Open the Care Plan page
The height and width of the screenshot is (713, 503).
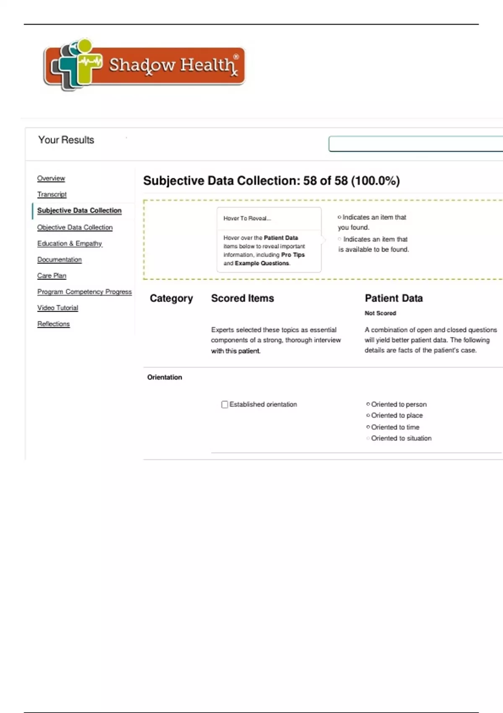[52, 276]
